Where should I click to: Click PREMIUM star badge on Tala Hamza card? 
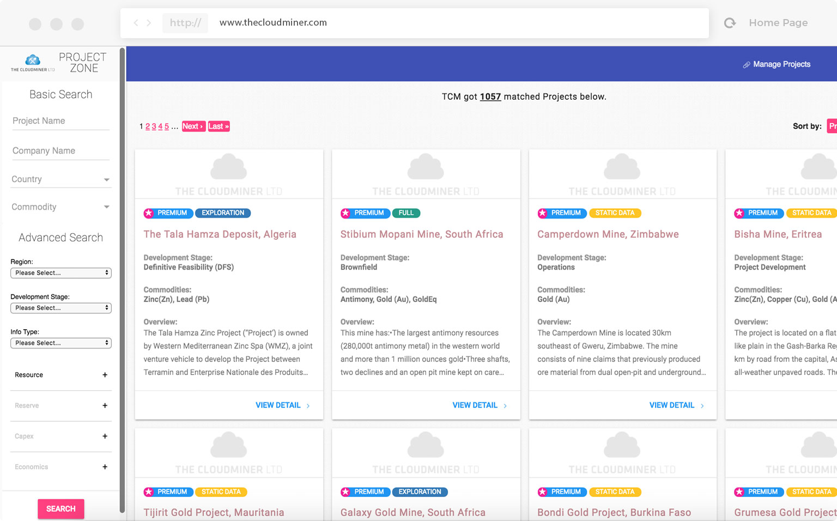point(168,213)
